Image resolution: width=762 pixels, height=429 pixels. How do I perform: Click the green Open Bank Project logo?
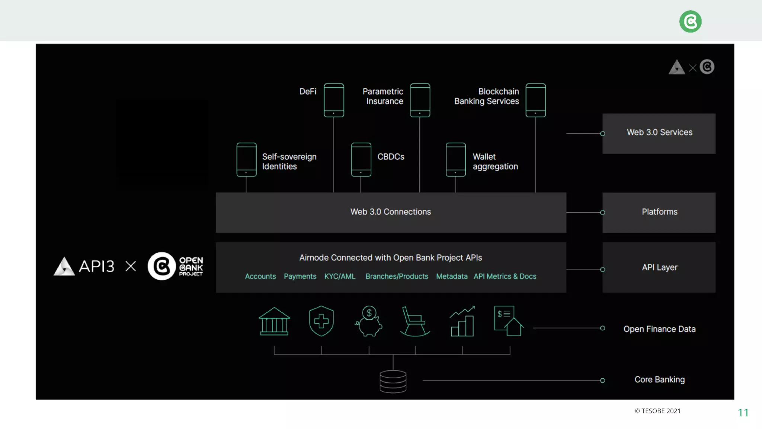click(x=690, y=22)
